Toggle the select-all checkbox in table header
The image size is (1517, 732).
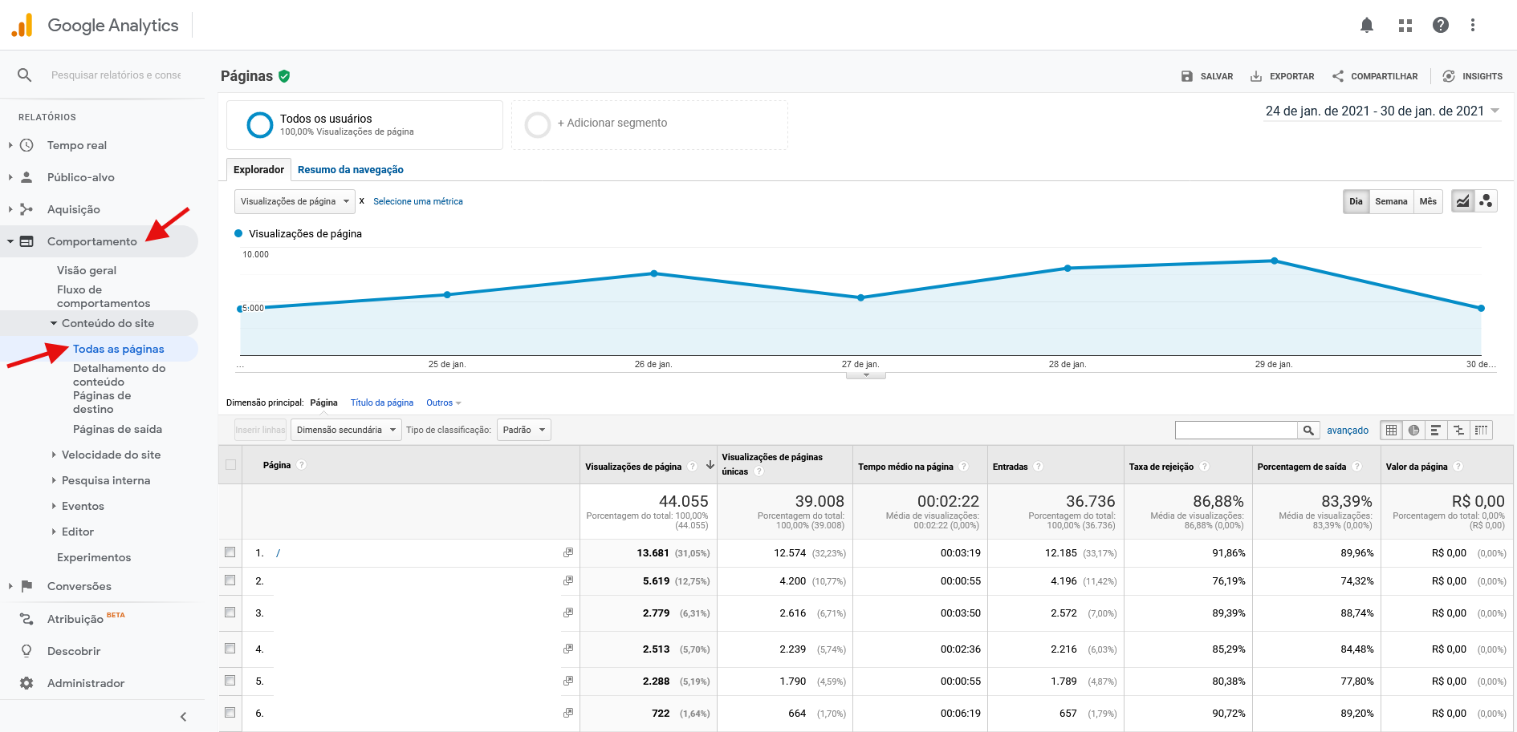click(231, 465)
